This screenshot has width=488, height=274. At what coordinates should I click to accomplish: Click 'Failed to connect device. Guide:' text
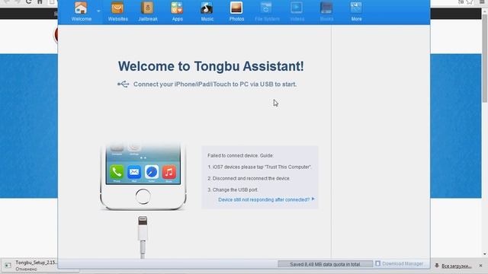pos(241,155)
